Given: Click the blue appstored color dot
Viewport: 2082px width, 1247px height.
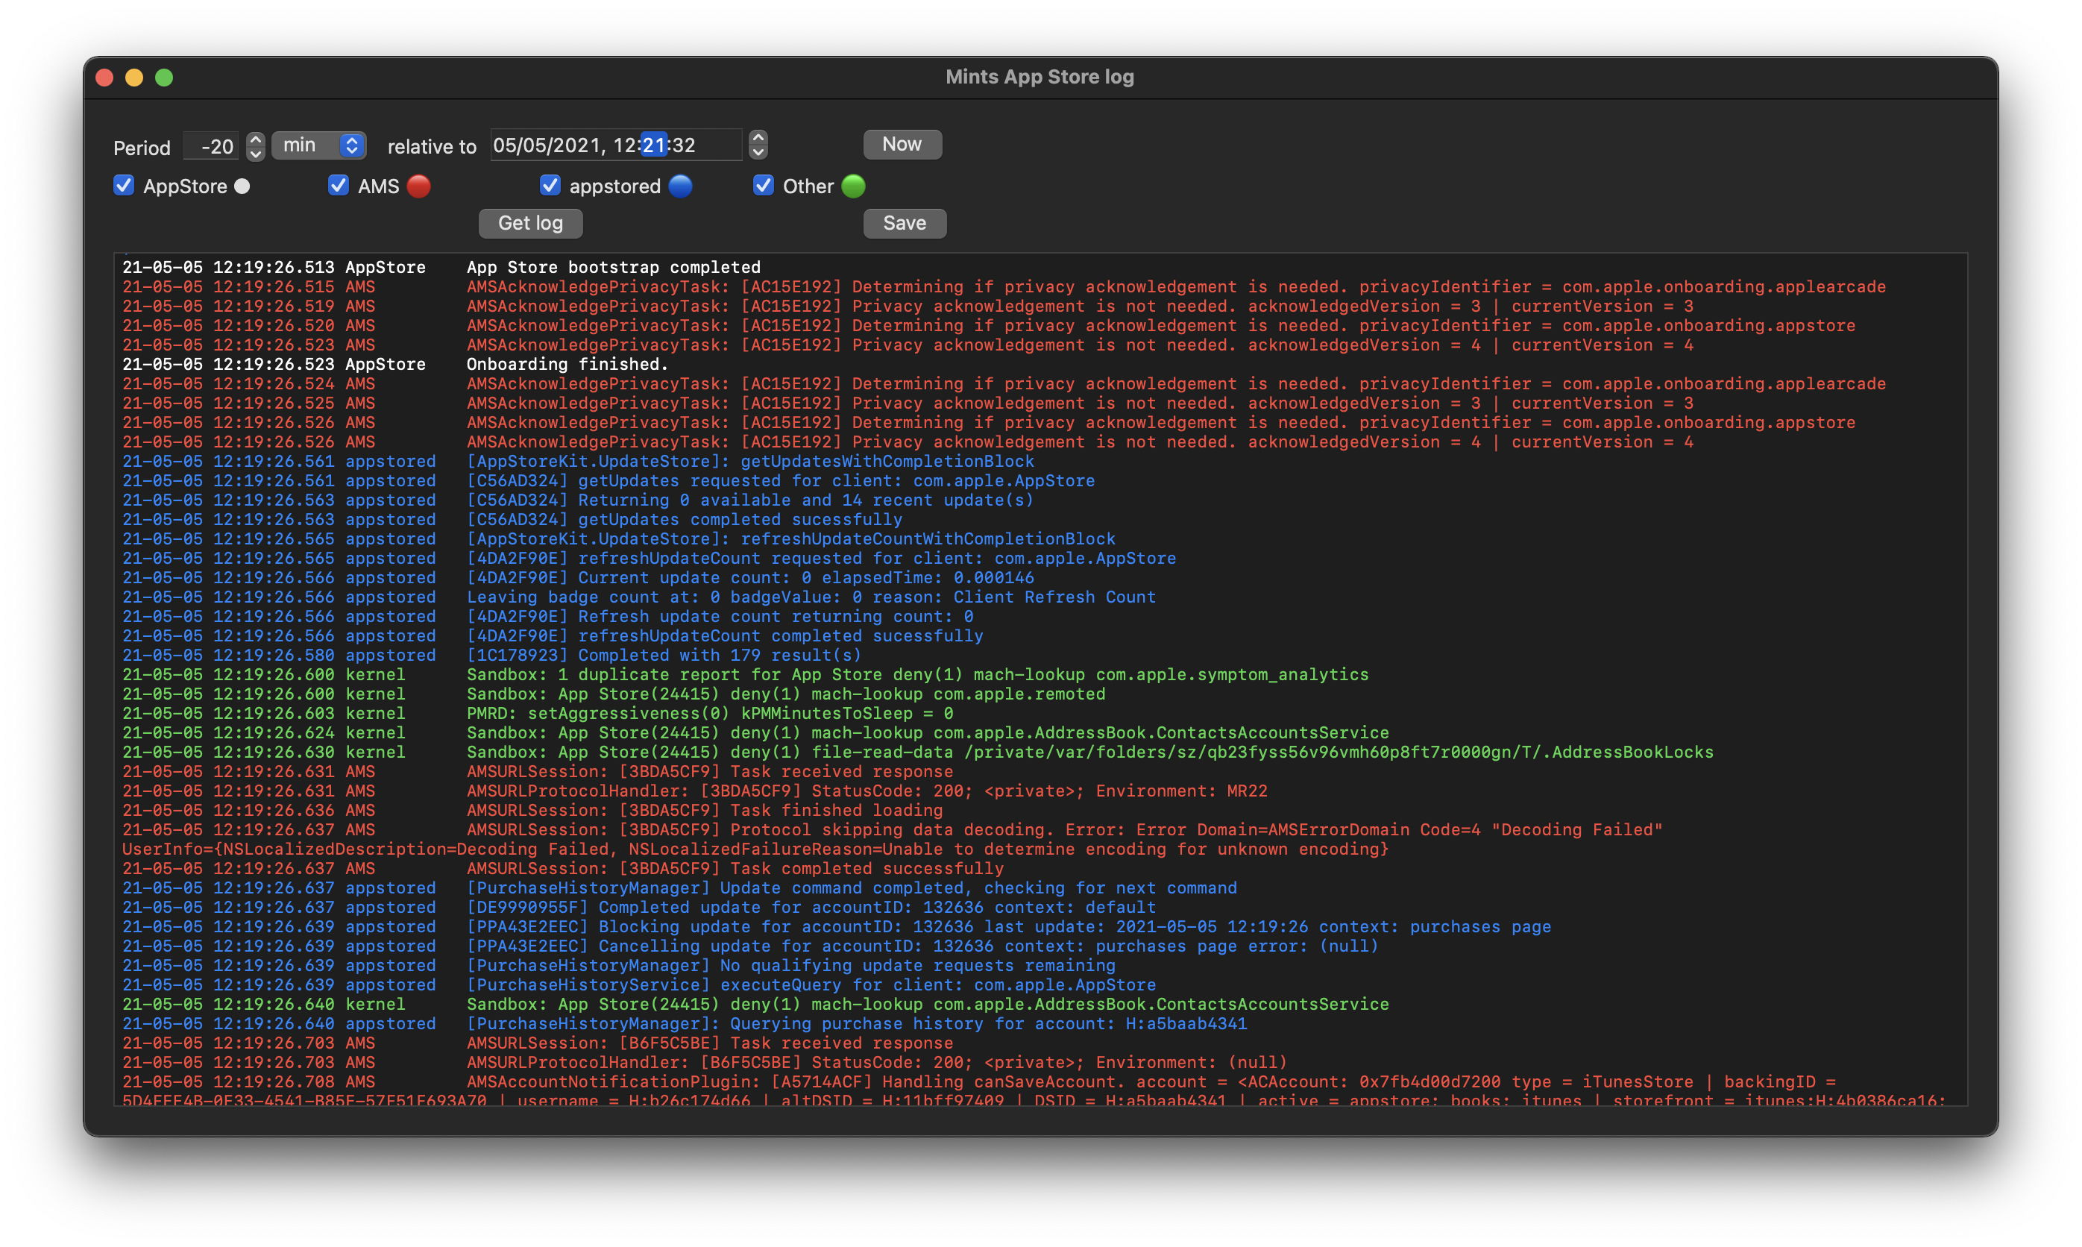Looking at the screenshot, I should 681,186.
